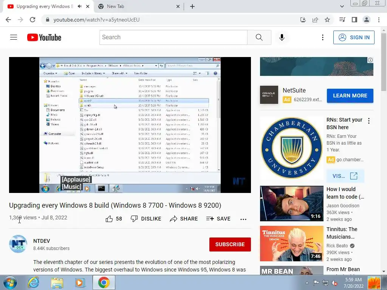This screenshot has height=290, width=387.
Task: Click Chrome icon in taskbar
Action: 104,282
